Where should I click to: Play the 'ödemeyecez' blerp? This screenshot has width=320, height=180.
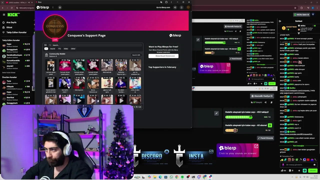point(79,83)
